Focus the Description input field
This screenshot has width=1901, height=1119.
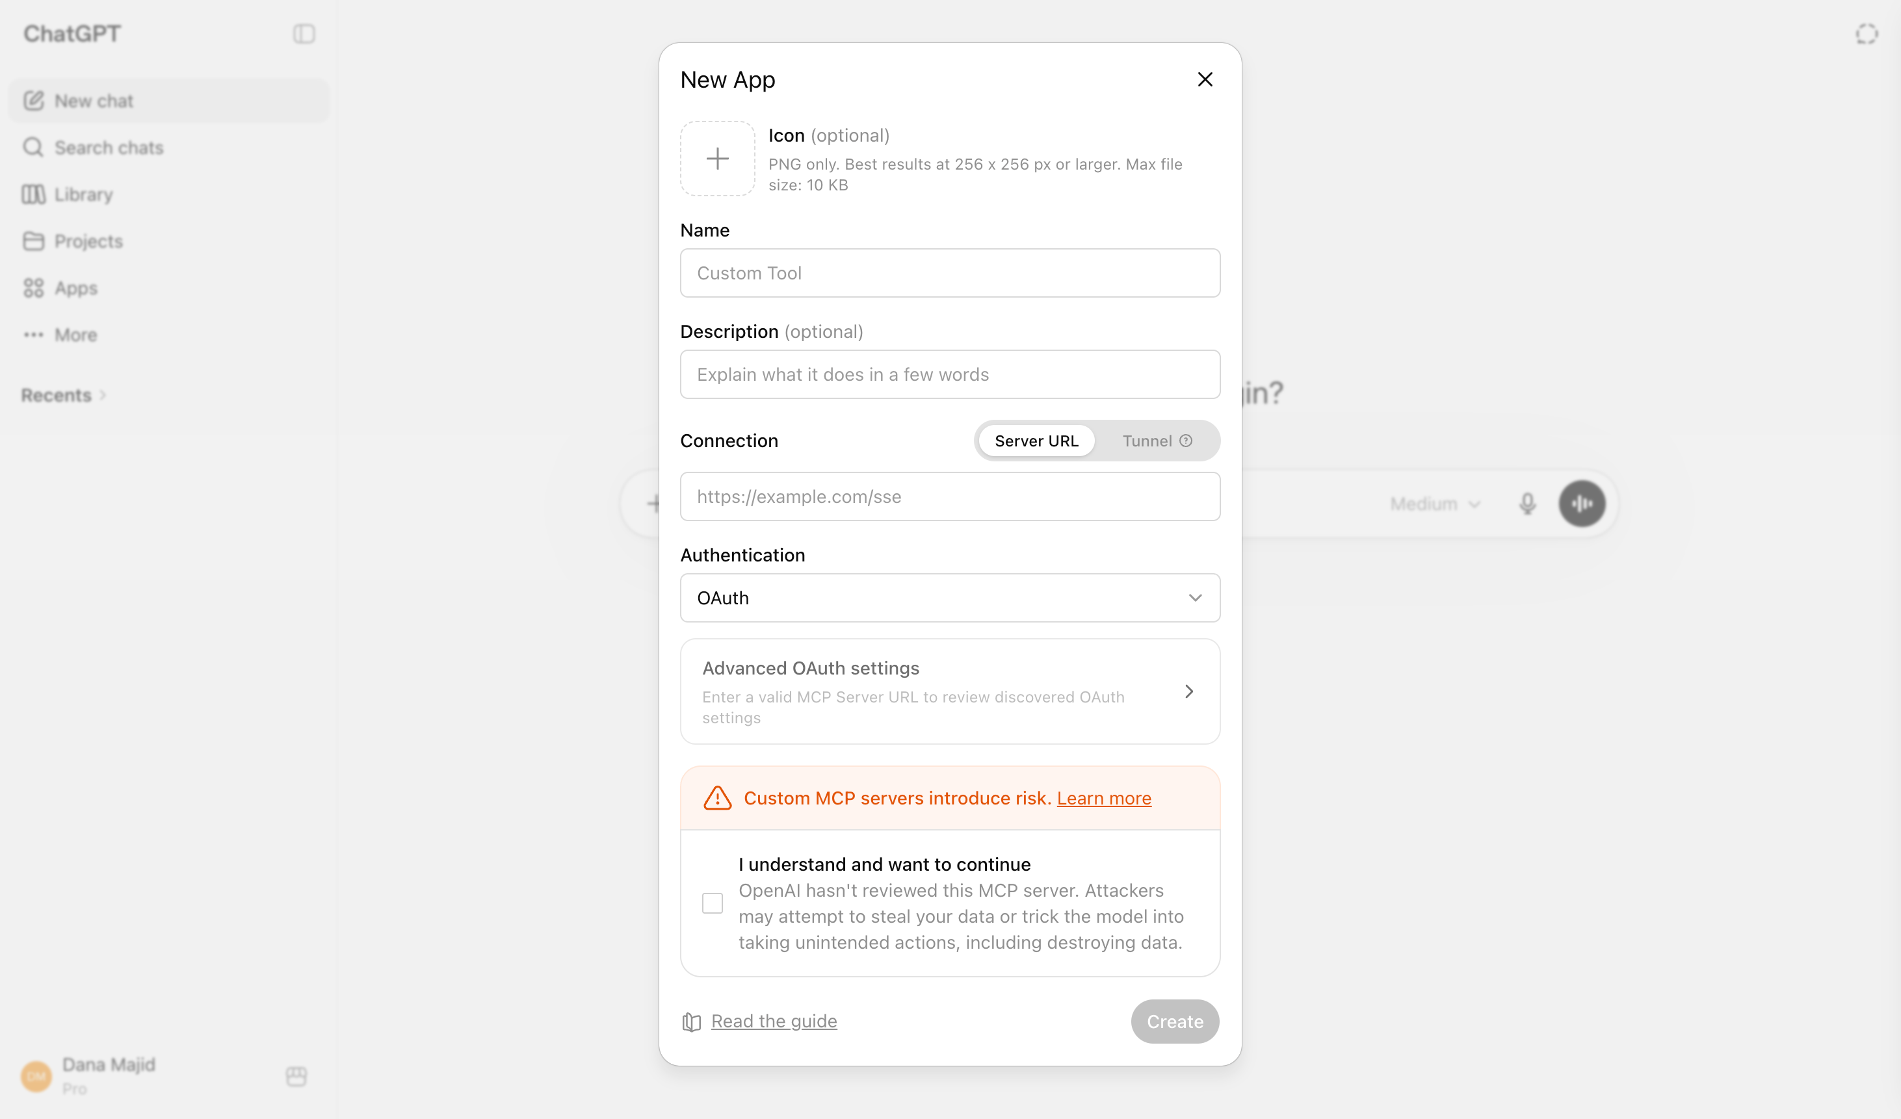click(950, 374)
